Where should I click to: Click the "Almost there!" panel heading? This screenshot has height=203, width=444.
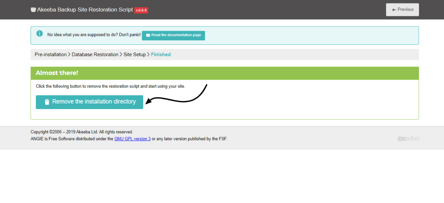pyautogui.click(x=57, y=73)
